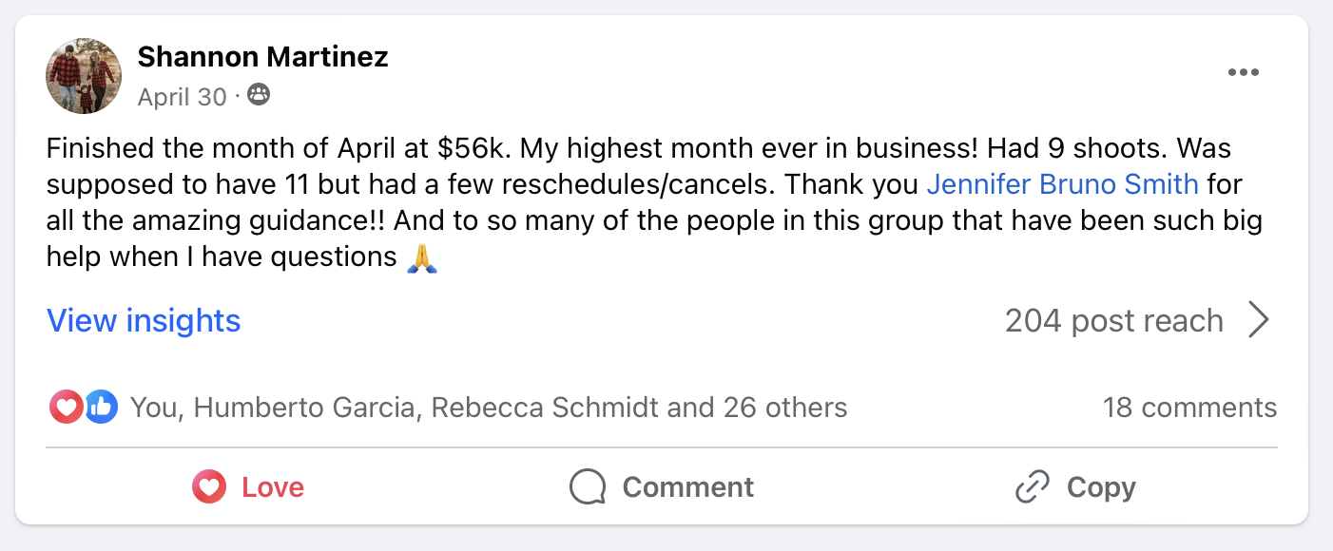Click the group audience icon beside the date
Image resolution: width=1333 pixels, height=551 pixels.
click(258, 96)
